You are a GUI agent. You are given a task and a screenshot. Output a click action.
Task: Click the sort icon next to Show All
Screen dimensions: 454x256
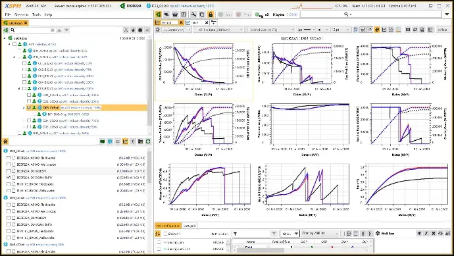[157, 234]
